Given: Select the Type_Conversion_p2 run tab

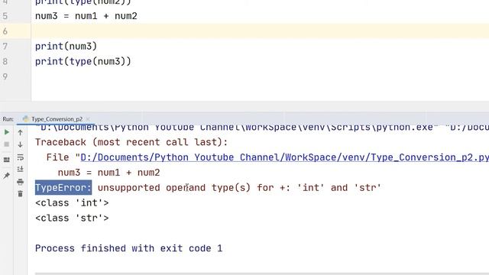Looking at the screenshot, I should pos(57,119).
